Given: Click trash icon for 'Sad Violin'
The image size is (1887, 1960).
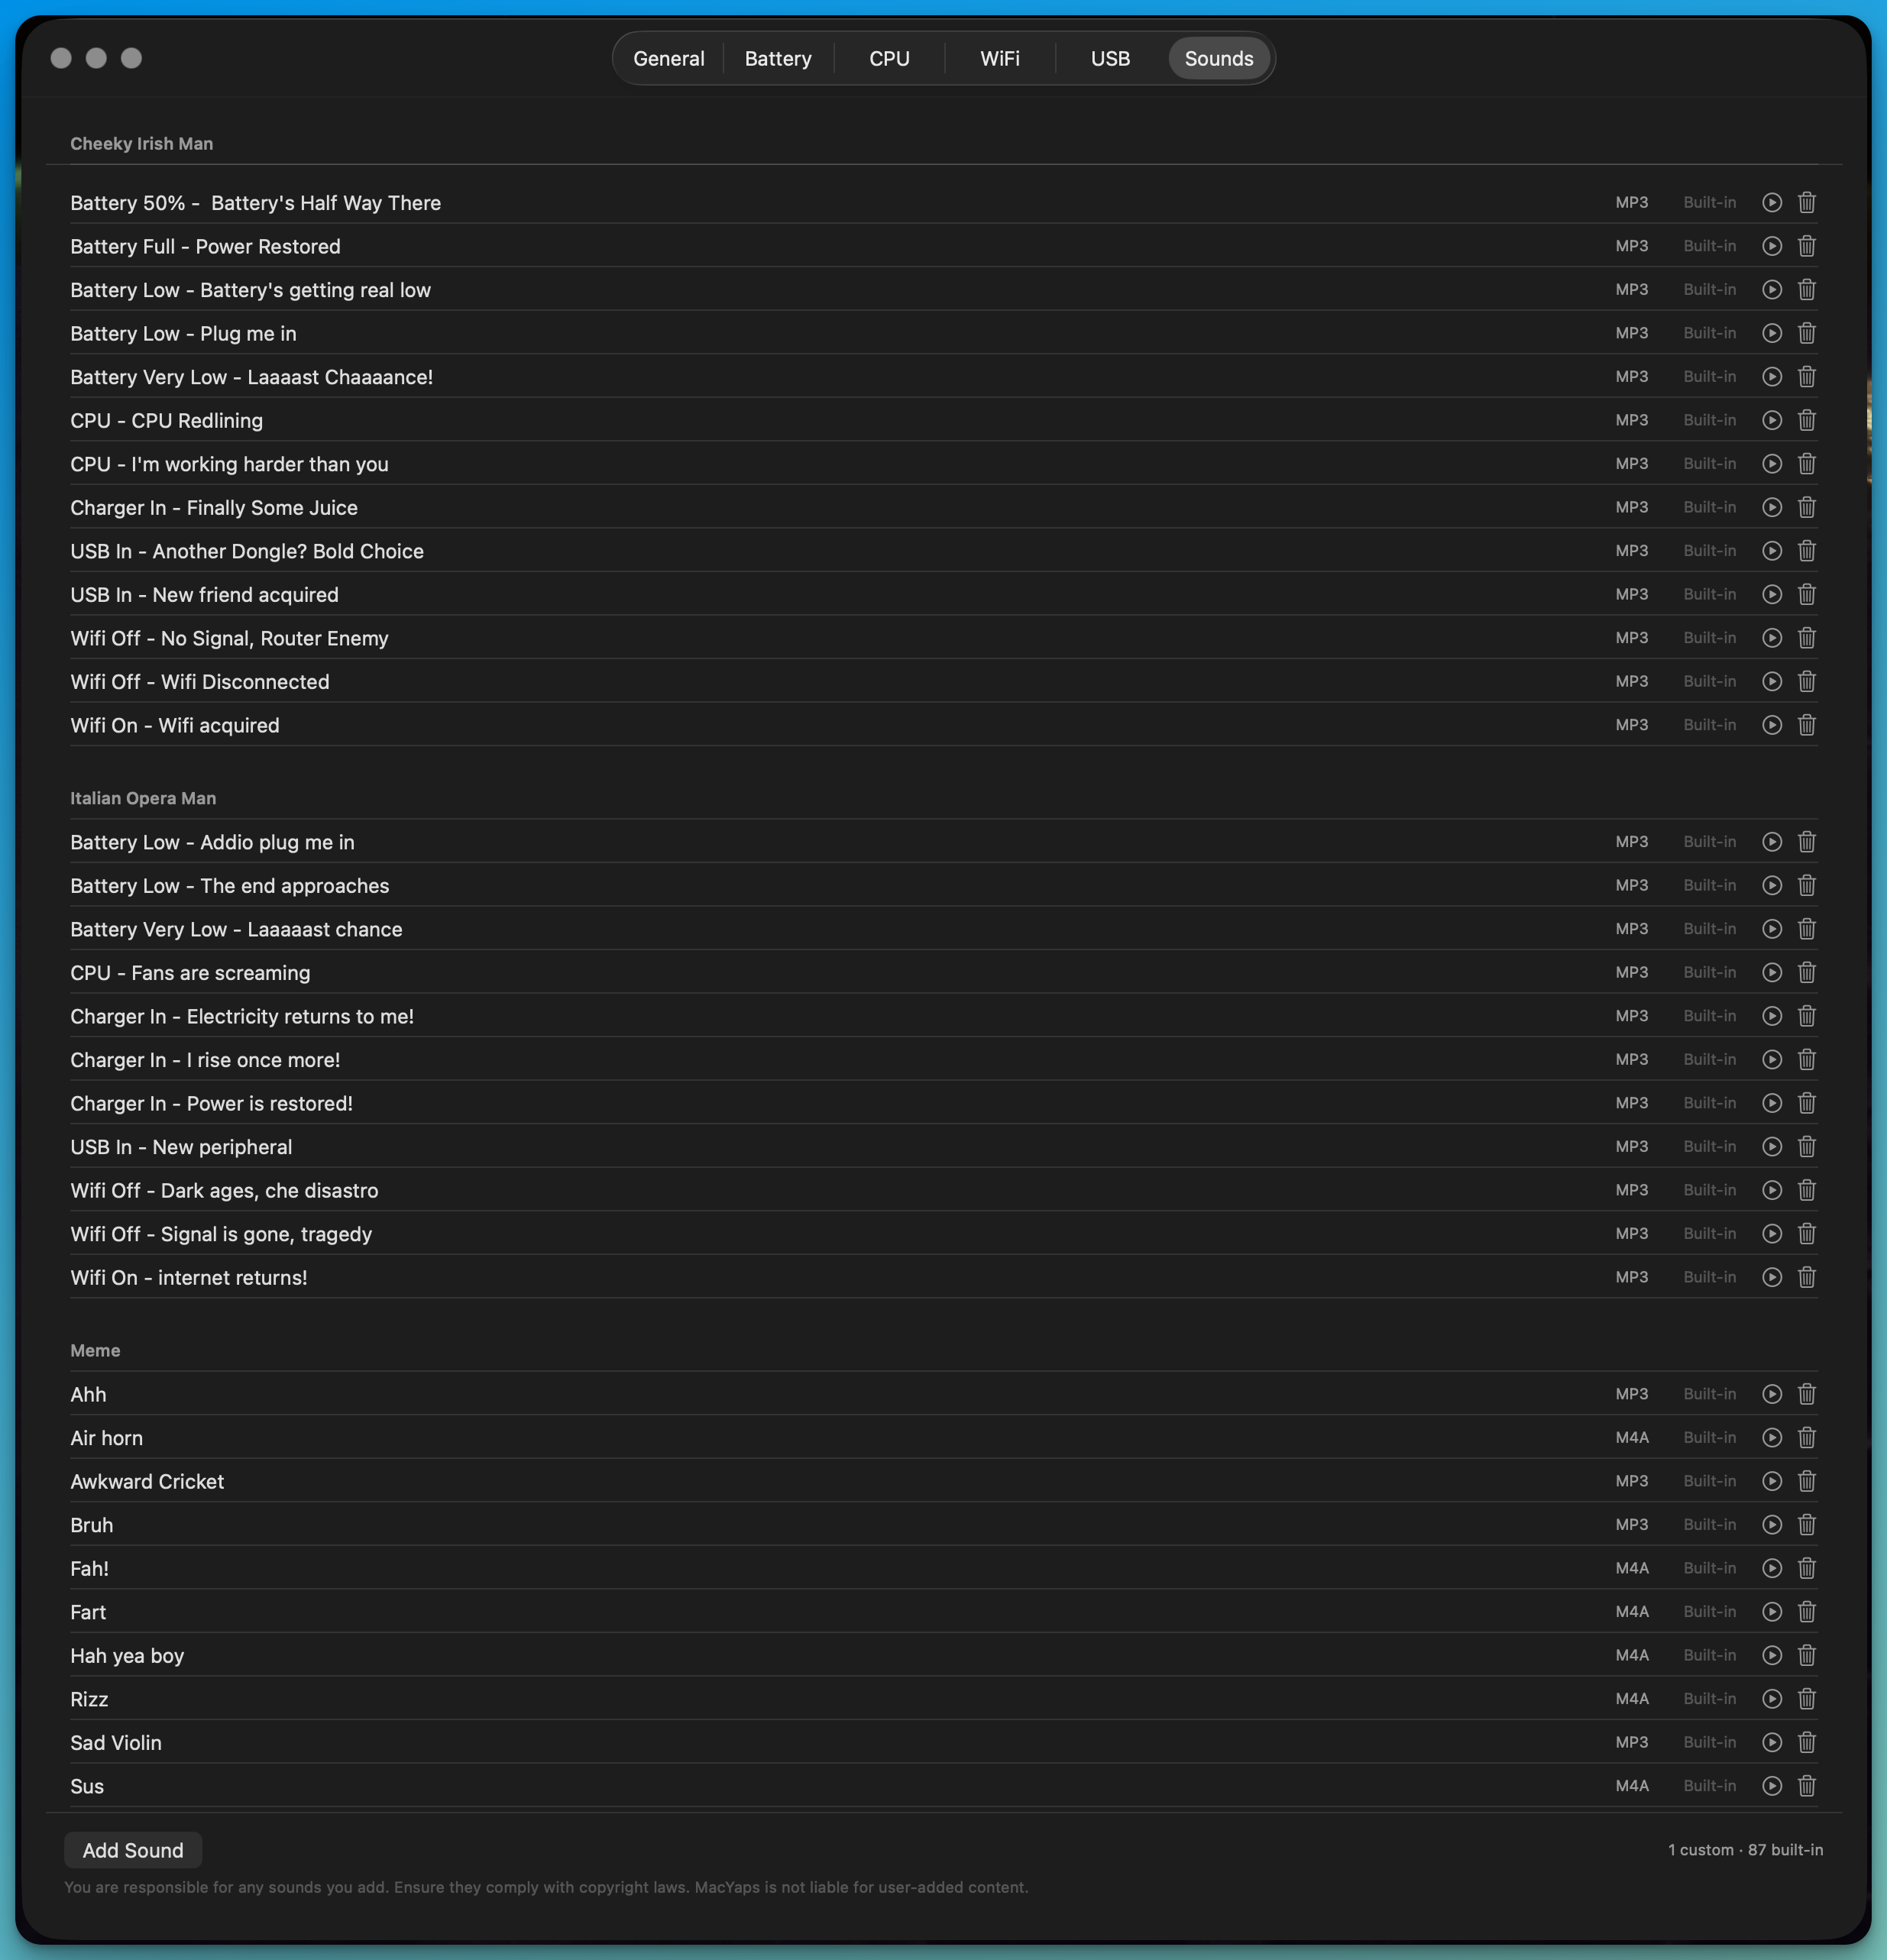Looking at the screenshot, I should (x=1806, y=1742).
